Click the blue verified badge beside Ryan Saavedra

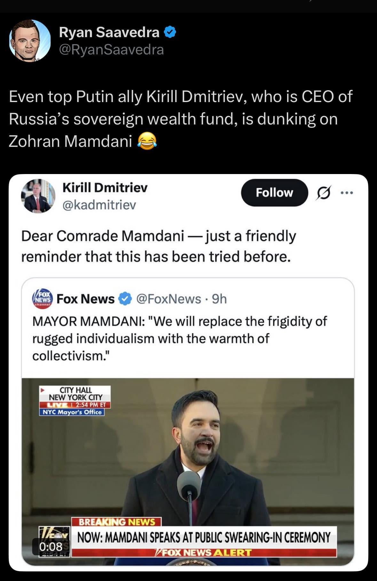(x=170, y=32)
